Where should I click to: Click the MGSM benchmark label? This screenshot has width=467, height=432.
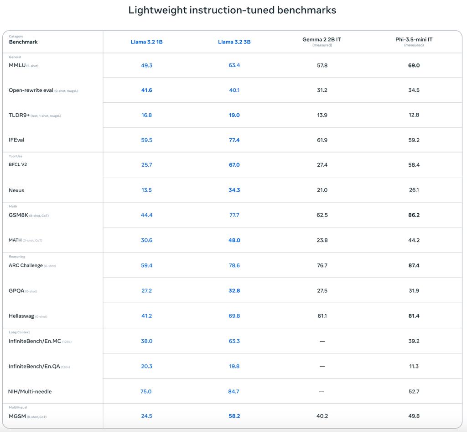point(17,416)
